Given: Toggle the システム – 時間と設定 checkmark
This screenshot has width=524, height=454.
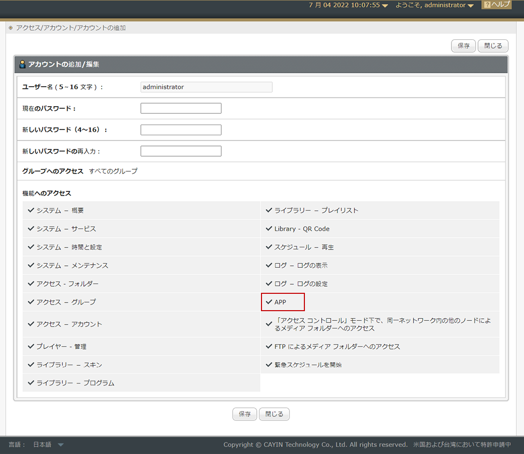Looking at the screenshot, I should [x=31, y=247].
